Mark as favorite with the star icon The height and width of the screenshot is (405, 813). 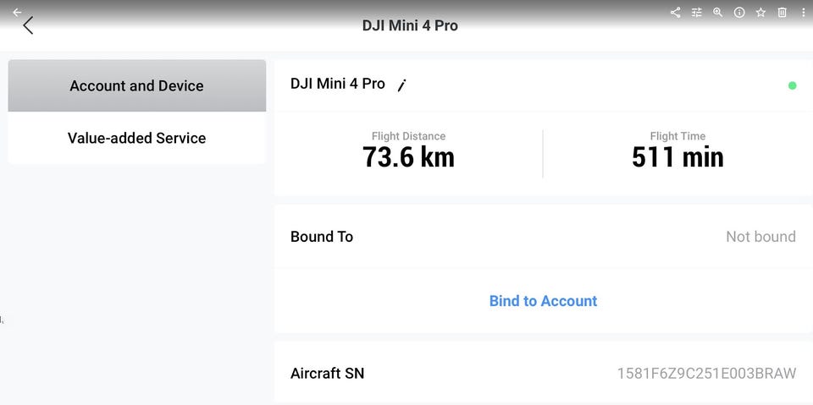[760, 13]
